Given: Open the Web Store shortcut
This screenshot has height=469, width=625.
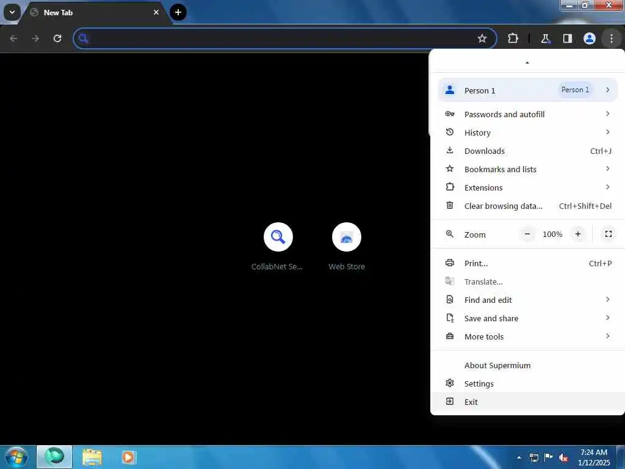Looking at the screenshot, I should point(347,247).
